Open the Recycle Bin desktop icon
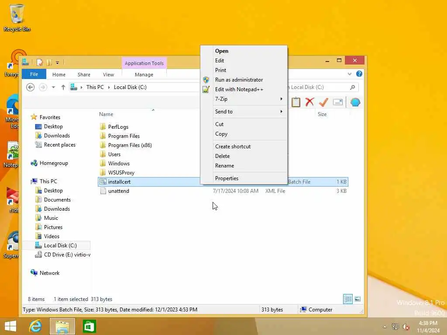This screenshot has height=335, width=447. [17, 17]
